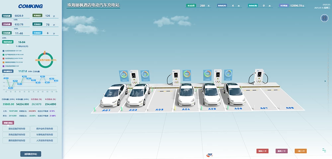Click the 12896.78 revenue value
This screenshot has width=332, height=159.
pos(296,6)
